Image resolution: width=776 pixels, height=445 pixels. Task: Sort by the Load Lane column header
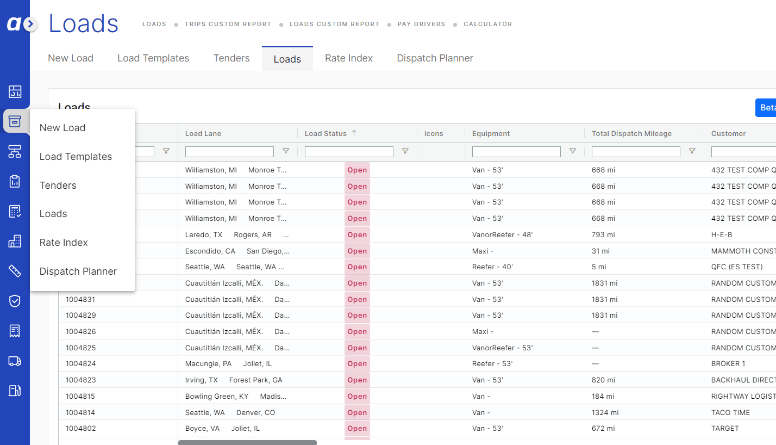tap(203, 133)
